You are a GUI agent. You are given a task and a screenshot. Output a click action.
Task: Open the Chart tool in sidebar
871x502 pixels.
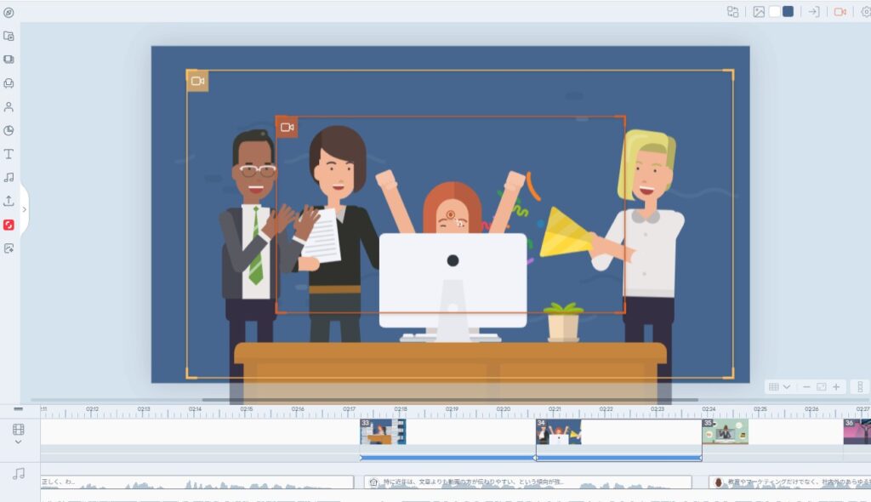click(9, 131)
